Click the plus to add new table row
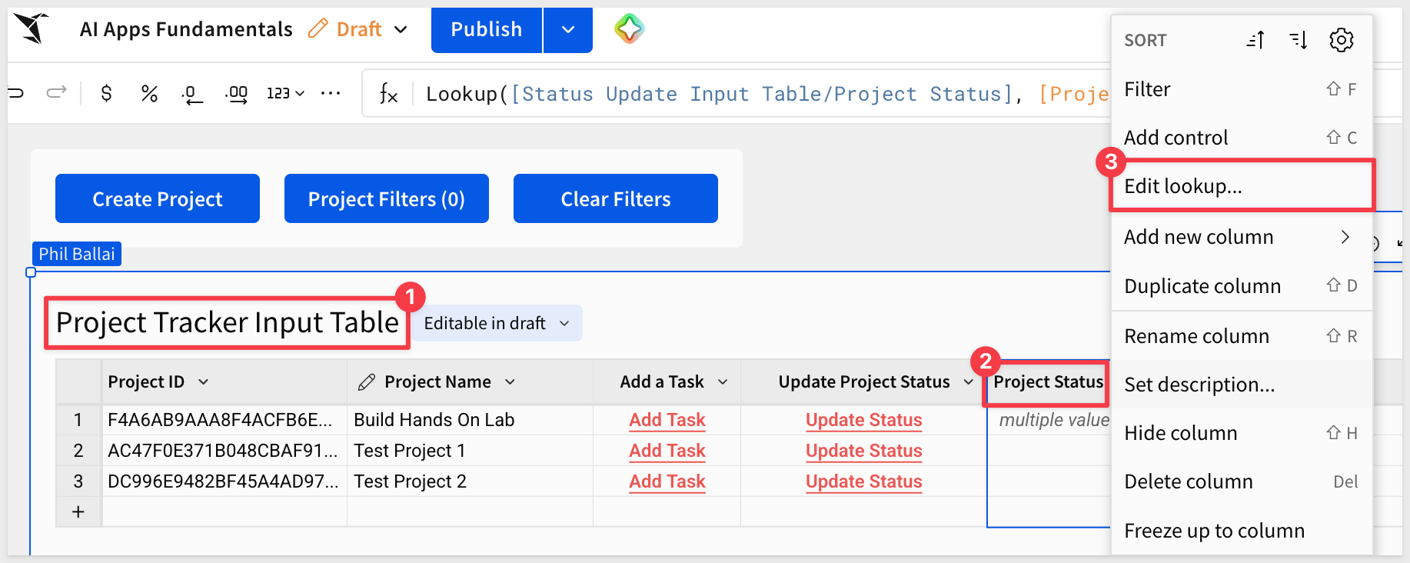Viewport: 1410px width, 563px height. (x=78, y=511)
